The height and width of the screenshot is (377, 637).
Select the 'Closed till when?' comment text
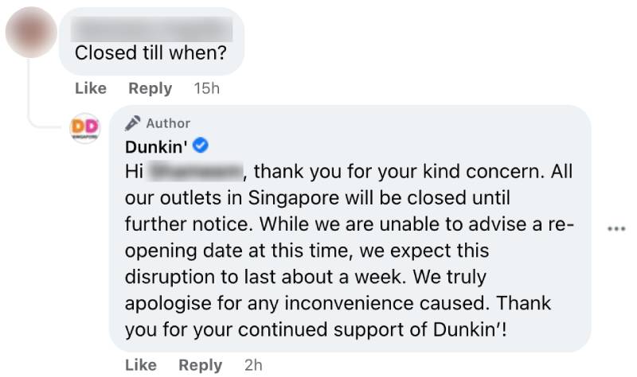pos(150,53)
